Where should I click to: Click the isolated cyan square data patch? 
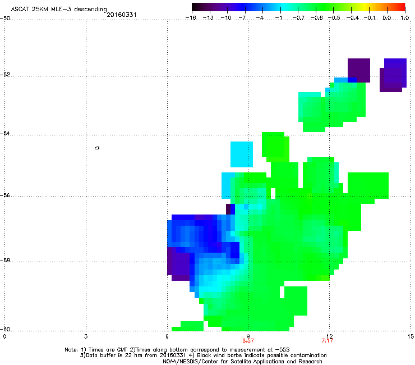tap(242, 154)
